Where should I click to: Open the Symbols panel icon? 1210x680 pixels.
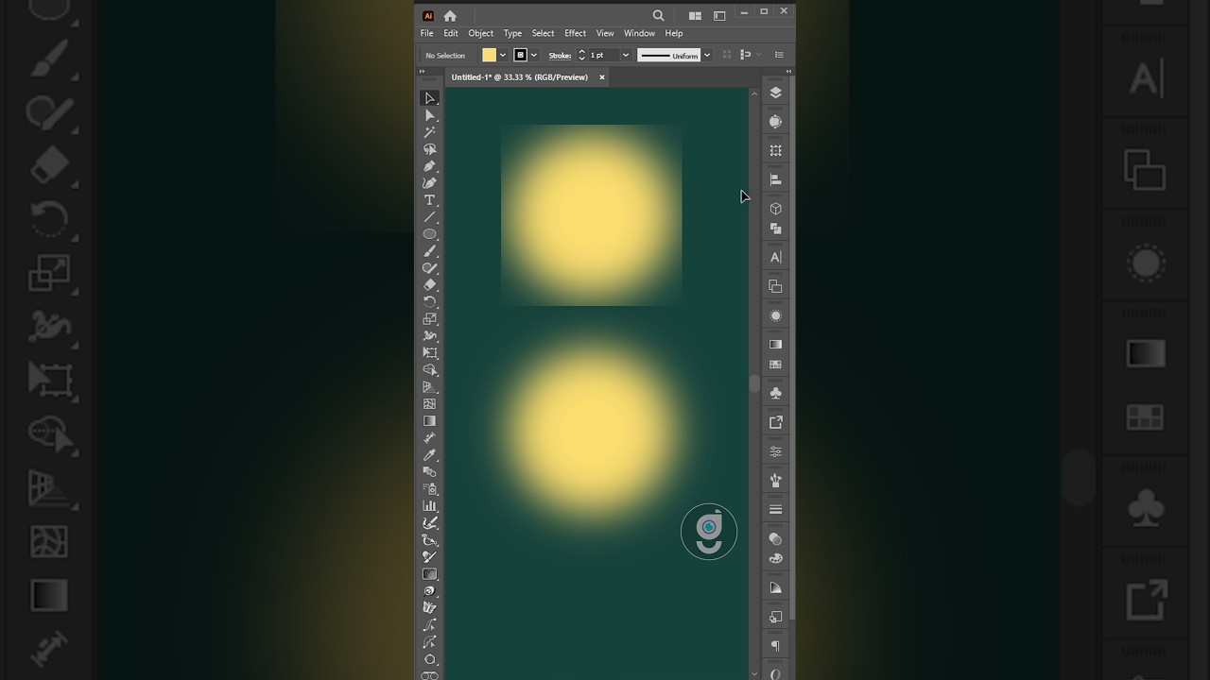[x=775, y=393]
